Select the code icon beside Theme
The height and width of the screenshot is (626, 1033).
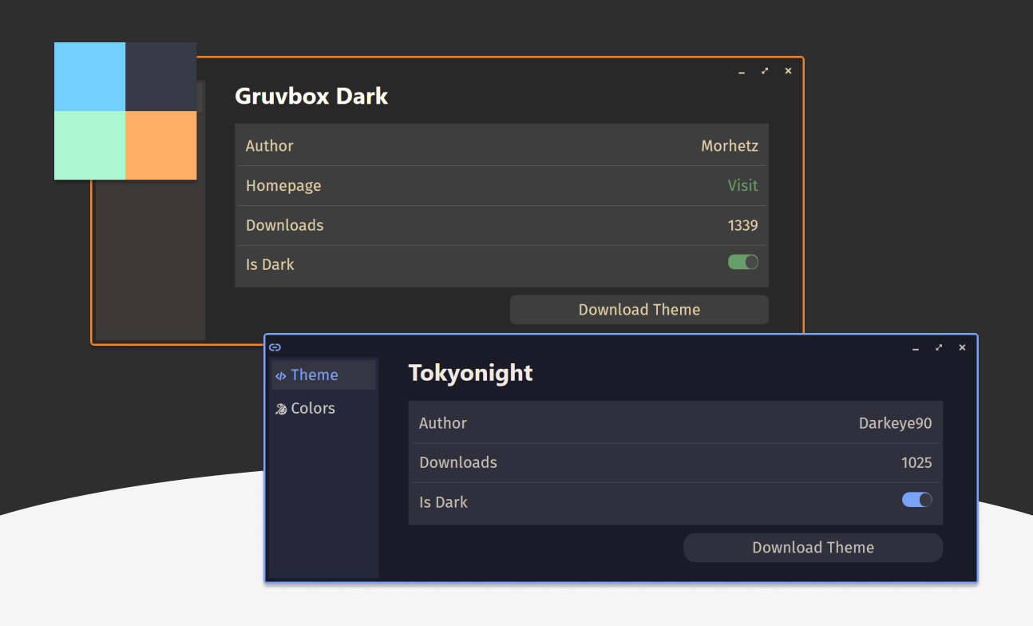[281, 374]
